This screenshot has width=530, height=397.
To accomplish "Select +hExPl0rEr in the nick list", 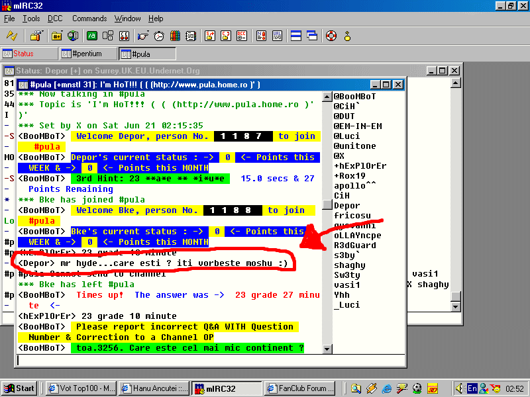I will [x=360, y=166].
